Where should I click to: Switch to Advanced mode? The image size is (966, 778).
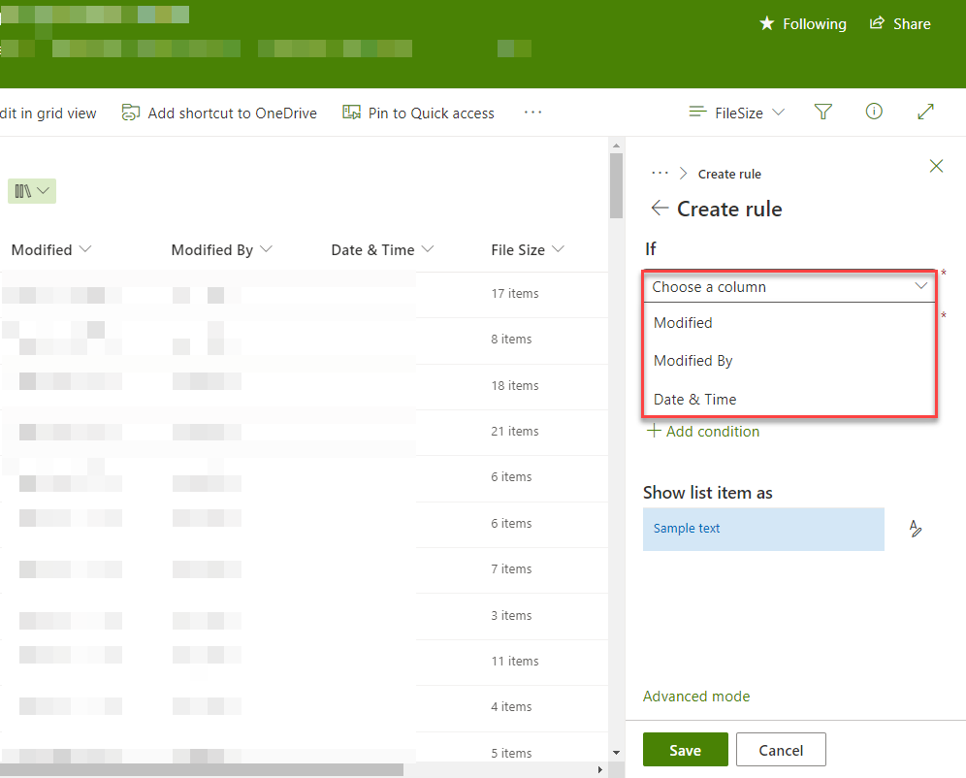pos(696,697)
